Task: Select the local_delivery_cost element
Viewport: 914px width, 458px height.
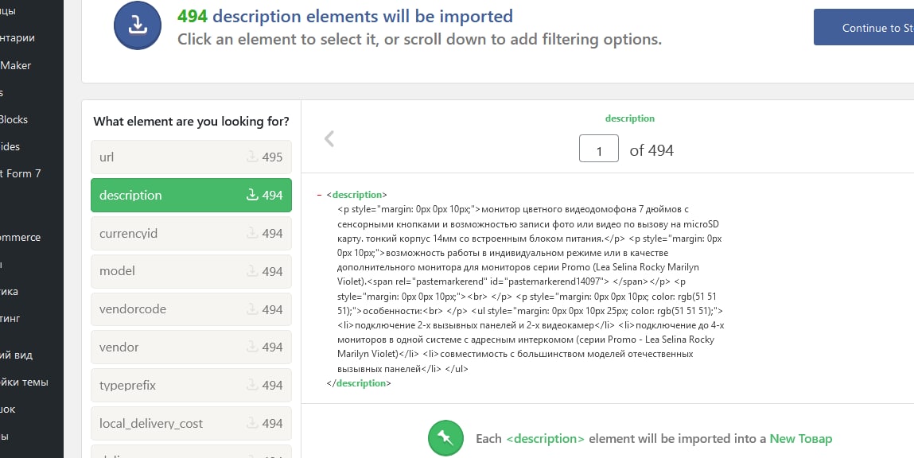Action: [191, 424]
